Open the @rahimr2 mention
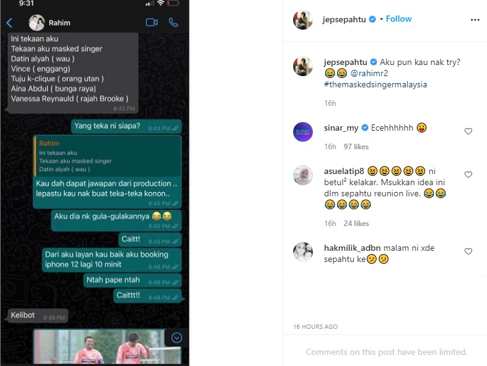 pos(369,73)
